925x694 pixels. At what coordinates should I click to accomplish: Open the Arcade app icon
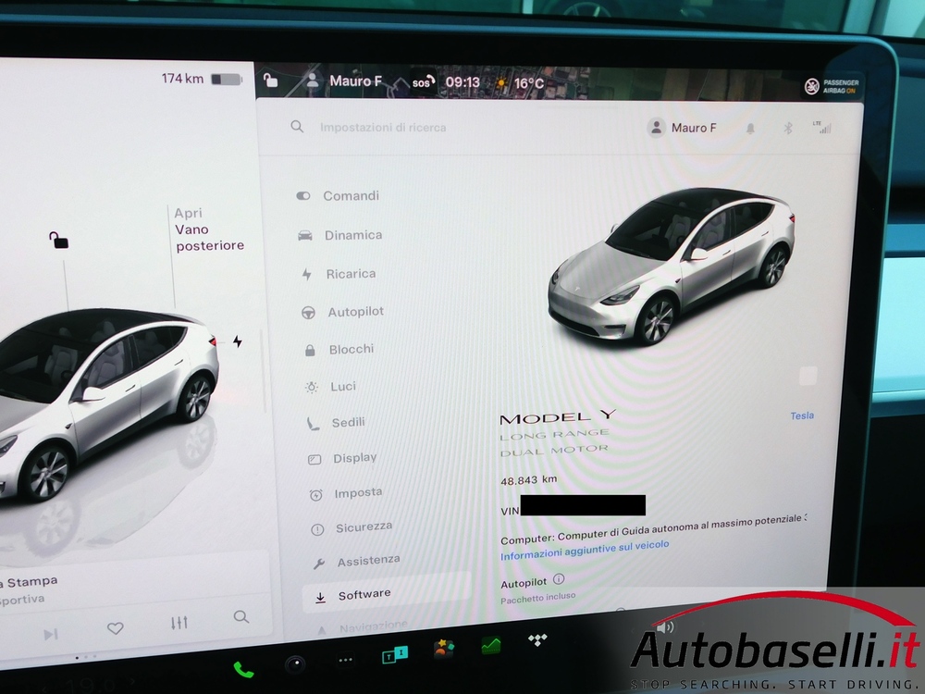point(444,650)
